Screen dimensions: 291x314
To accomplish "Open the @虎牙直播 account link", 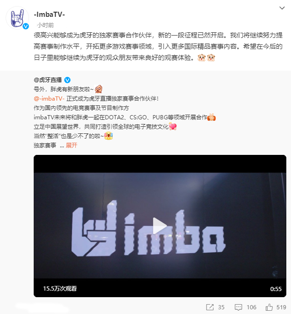I will coord(48,80).
